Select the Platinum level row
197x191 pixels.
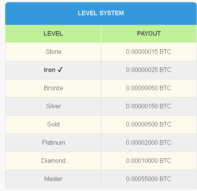tap(101, 142)
